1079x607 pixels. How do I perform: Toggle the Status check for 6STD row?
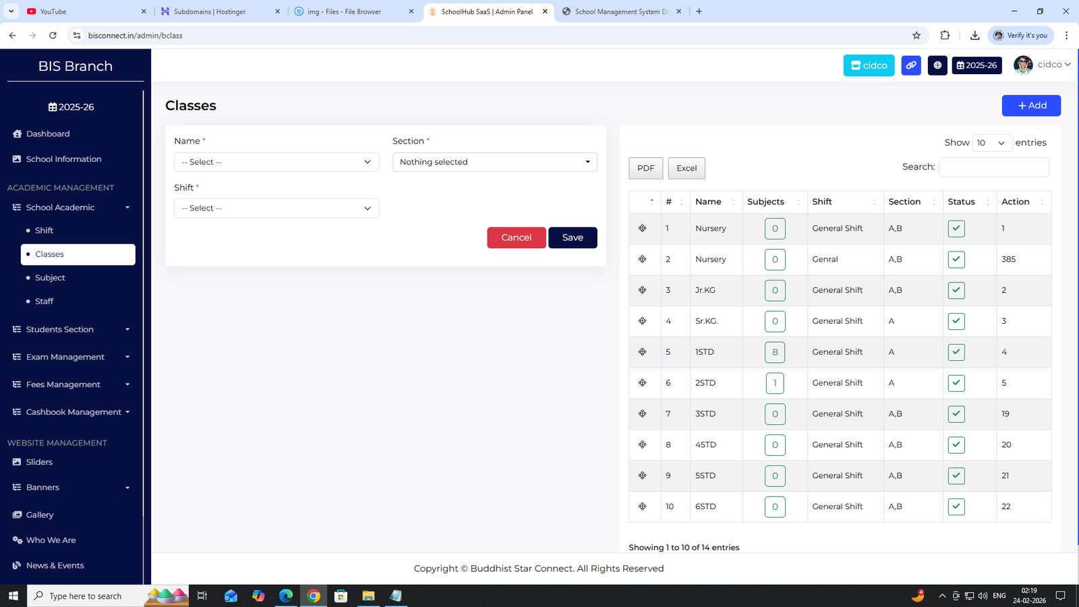956,507
